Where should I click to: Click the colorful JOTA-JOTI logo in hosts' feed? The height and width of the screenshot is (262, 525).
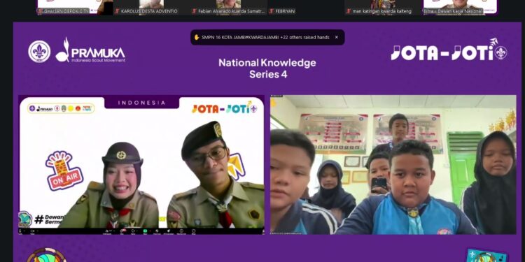tap(224, 108)
